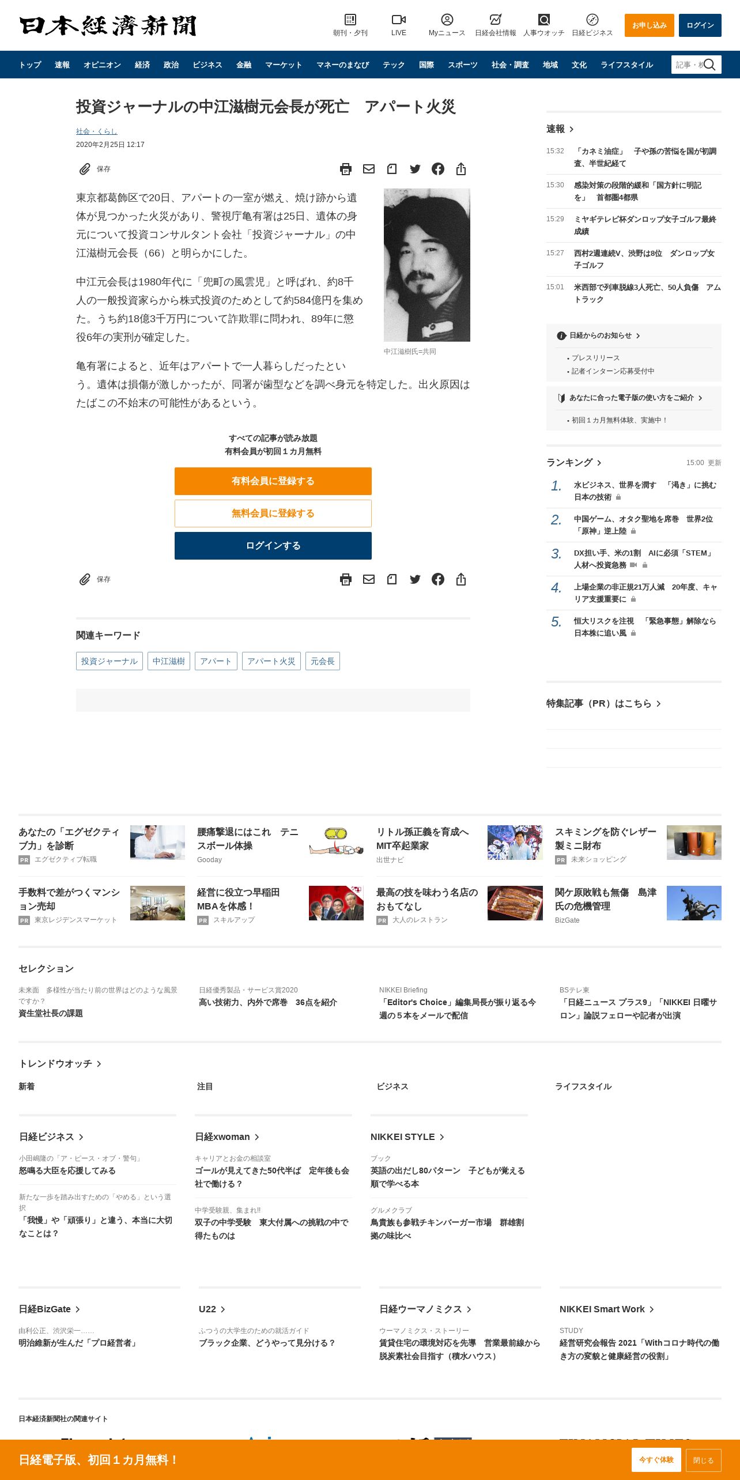
Task: Open ranking item 1 水ビジネス article
Action: click(645, 491)
